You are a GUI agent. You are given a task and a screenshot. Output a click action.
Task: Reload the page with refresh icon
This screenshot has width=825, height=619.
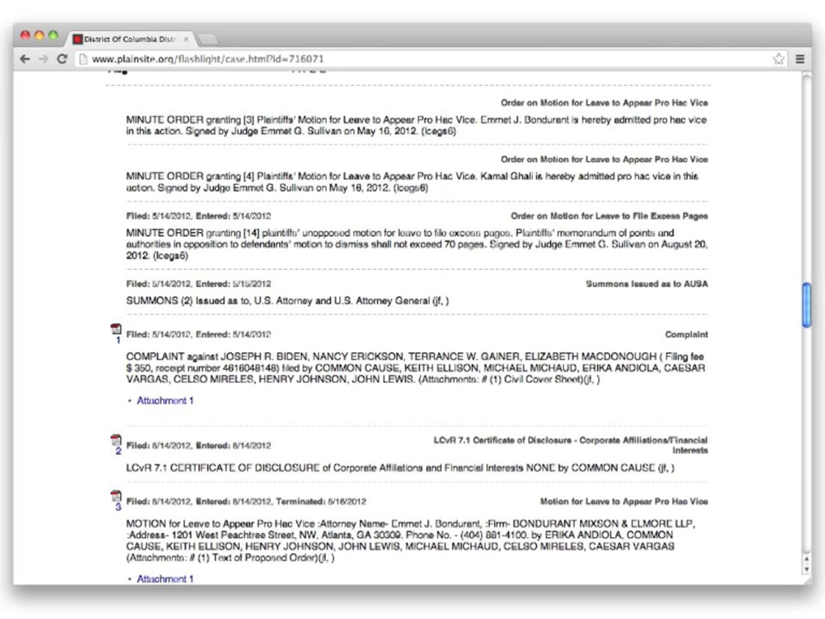(x=62, y=59)
